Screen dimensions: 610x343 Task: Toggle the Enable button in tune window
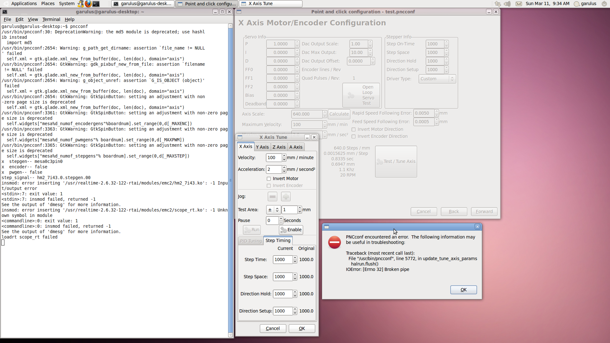pyautogui.click(x=291, y=230)
